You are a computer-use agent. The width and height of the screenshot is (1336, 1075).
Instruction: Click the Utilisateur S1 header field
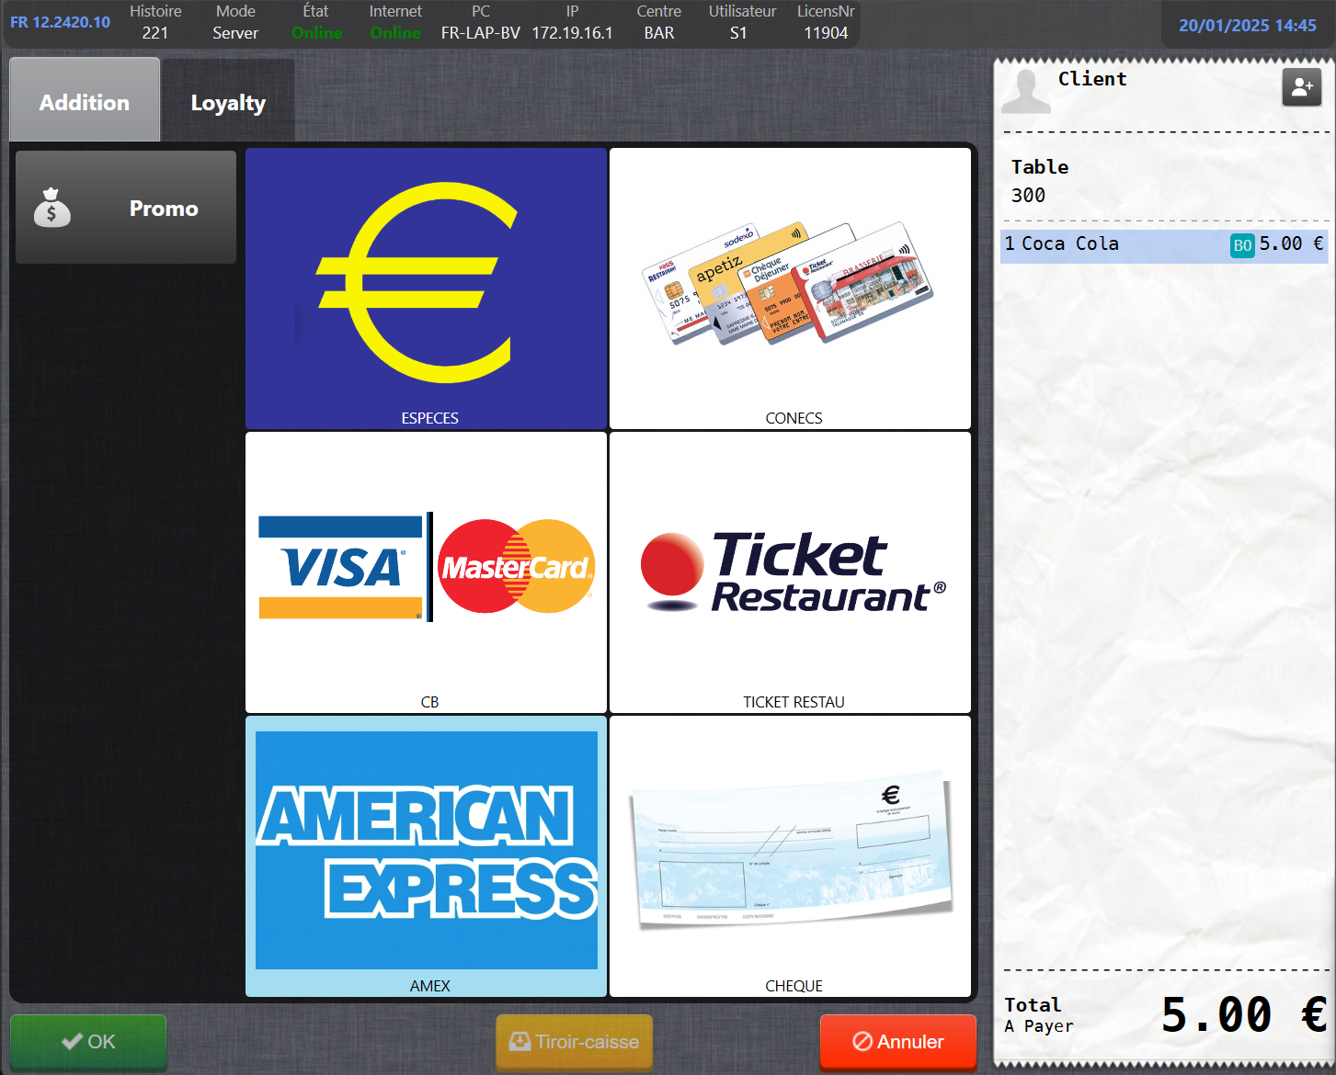741,23
